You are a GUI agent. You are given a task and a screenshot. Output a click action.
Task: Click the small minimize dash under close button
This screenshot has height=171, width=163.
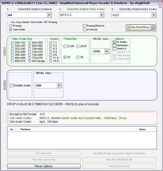click(160, 7)
